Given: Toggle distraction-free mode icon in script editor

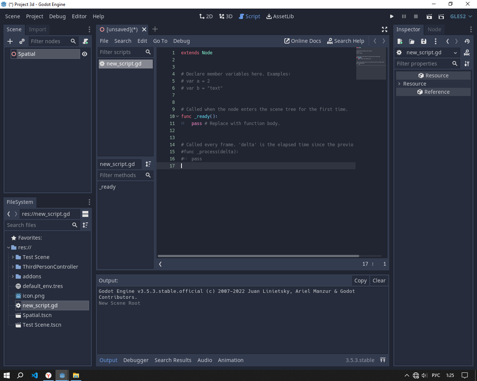Looking at the screenshot, I should click(x=385, y=29).
